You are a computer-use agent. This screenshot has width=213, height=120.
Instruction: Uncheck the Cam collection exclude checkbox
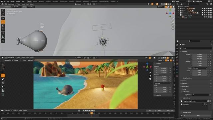pyautogui.click(x=203, y=9)
